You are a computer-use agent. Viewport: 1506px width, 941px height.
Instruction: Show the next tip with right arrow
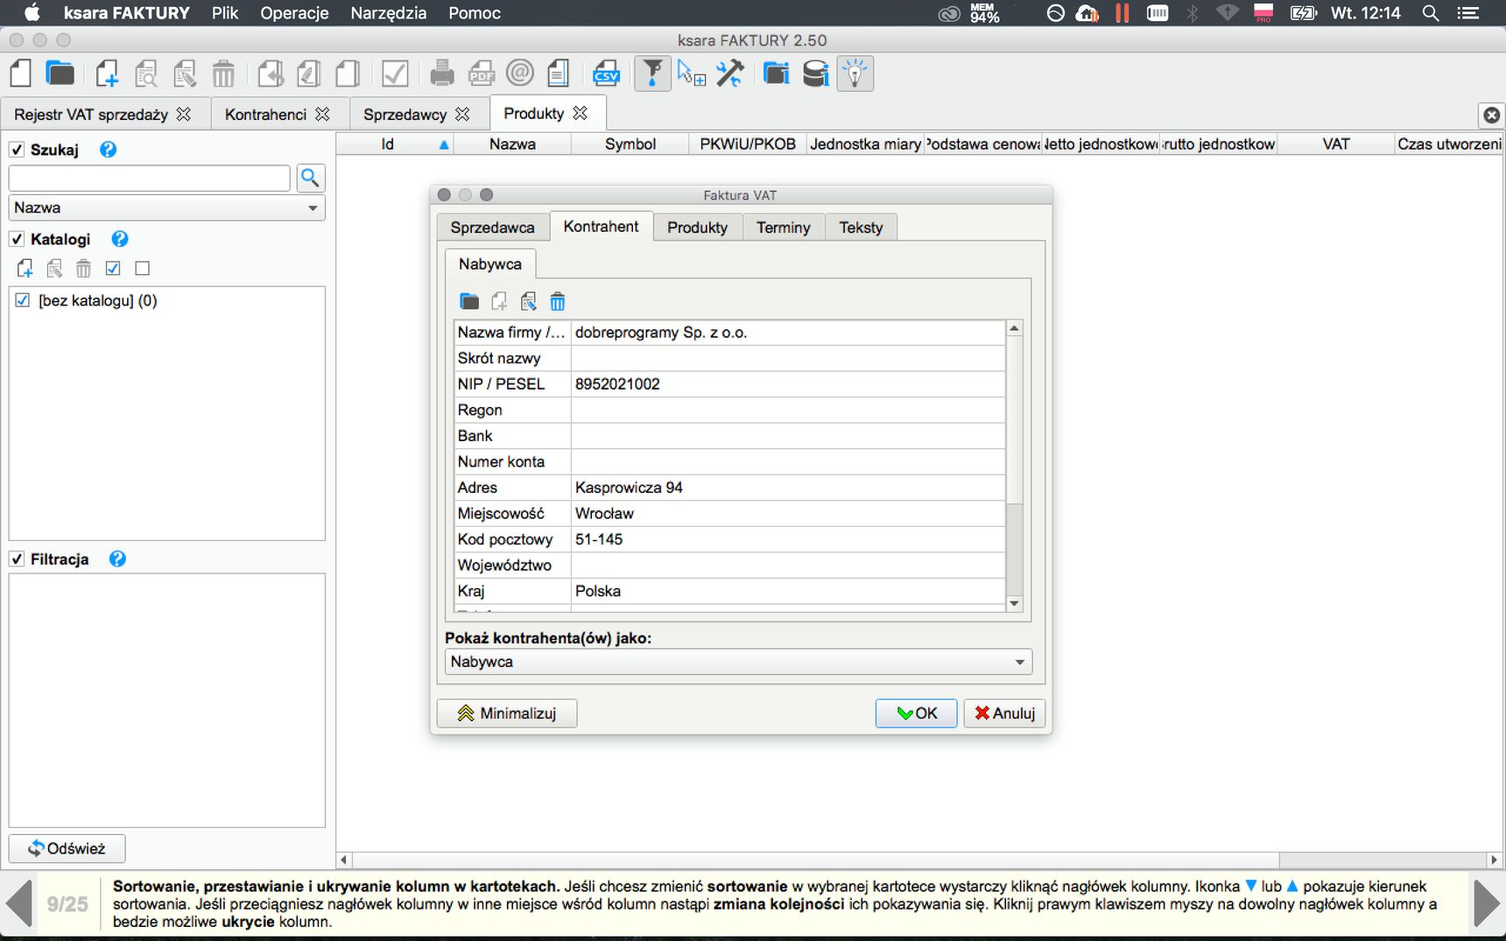(x=1486, y=903)
